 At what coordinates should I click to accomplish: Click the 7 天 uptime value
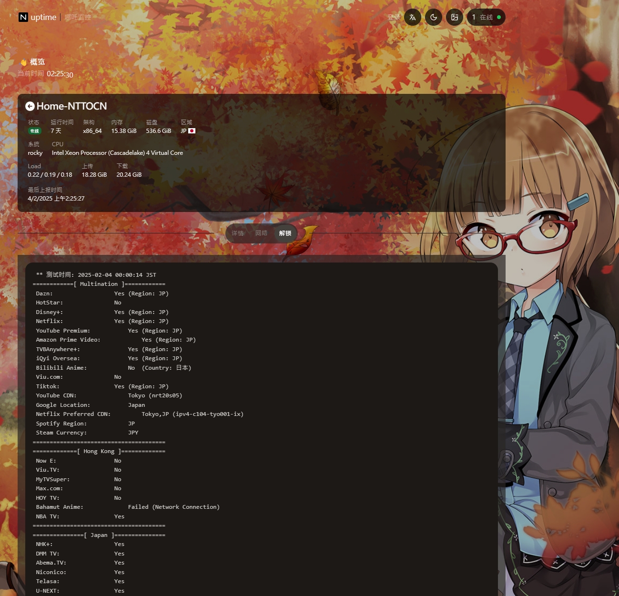56,131
